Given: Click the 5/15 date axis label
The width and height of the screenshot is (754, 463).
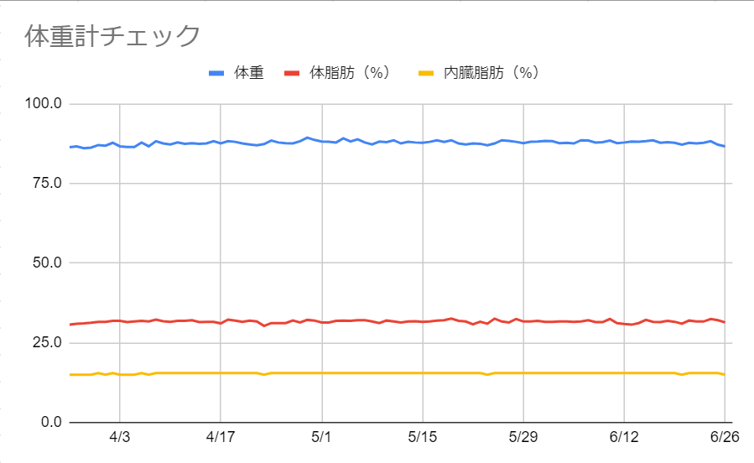Looking at the screenshot, I should (422, 437).
